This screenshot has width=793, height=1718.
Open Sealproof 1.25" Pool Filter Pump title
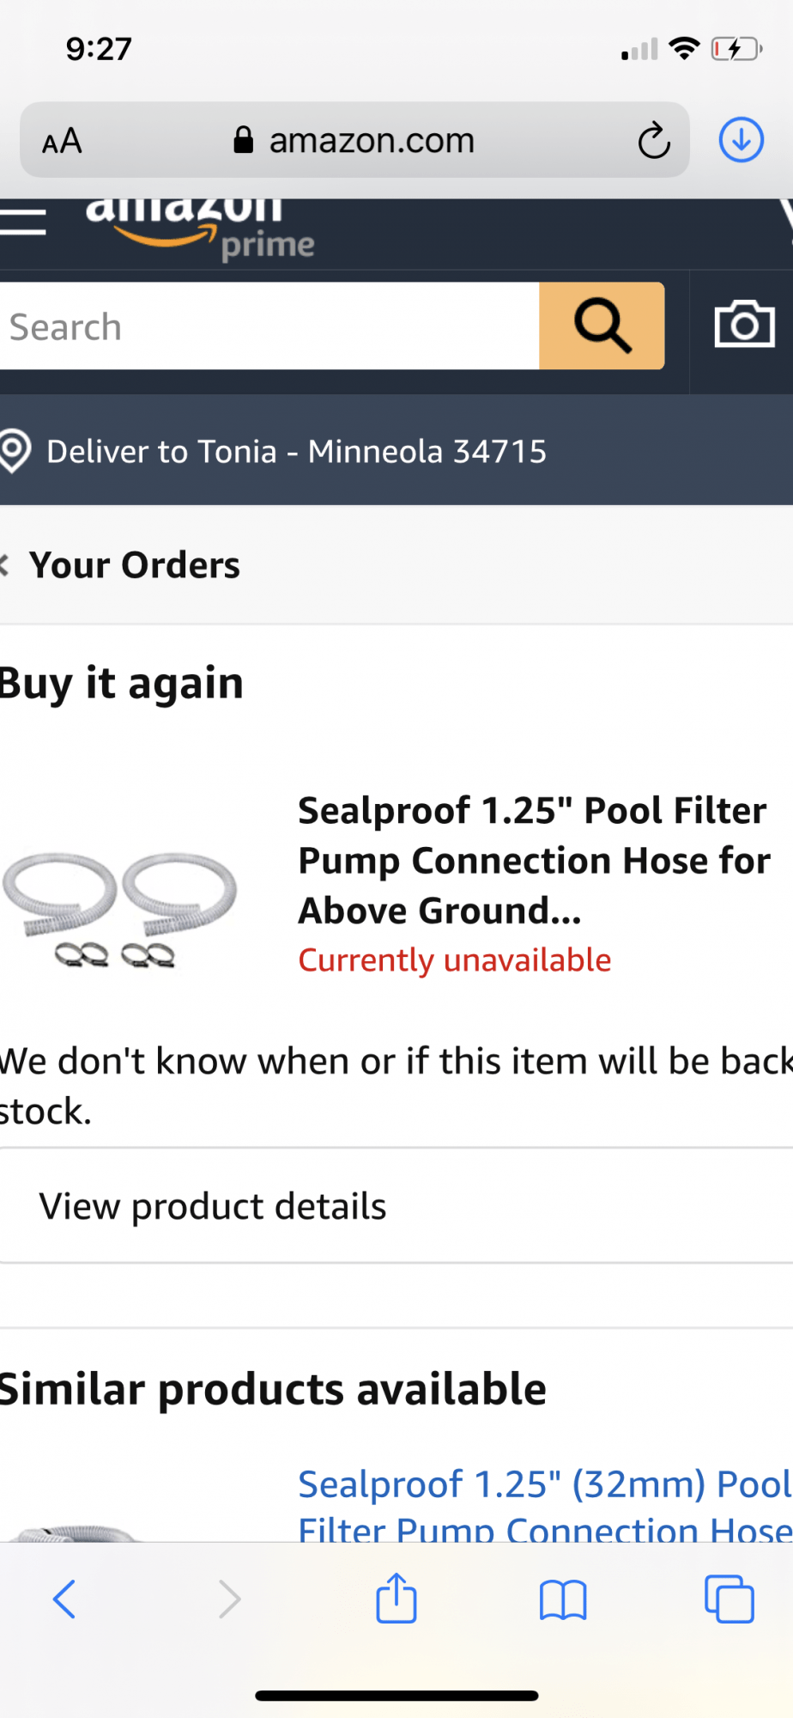(x=534, y=860)
